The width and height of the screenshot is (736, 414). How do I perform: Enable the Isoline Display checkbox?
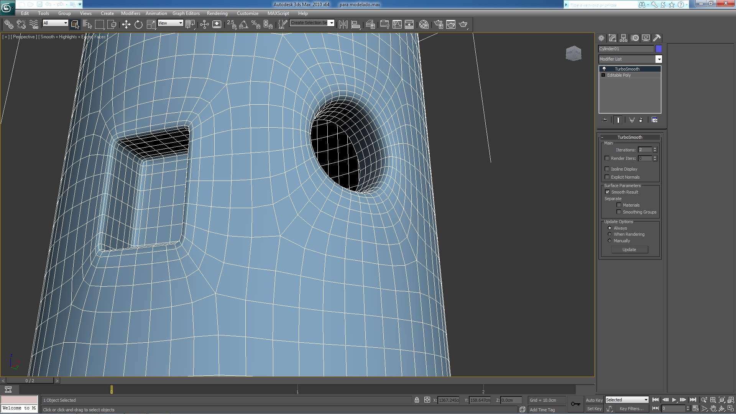607,169
